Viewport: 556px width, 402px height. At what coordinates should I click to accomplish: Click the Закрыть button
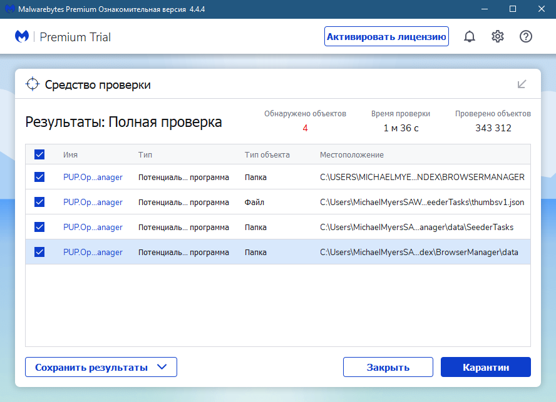[x=388, y=367]
